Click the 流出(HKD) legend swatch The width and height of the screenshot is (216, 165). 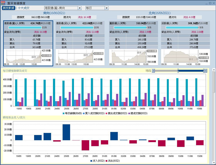pyautogui.click(x=107, y=161)
